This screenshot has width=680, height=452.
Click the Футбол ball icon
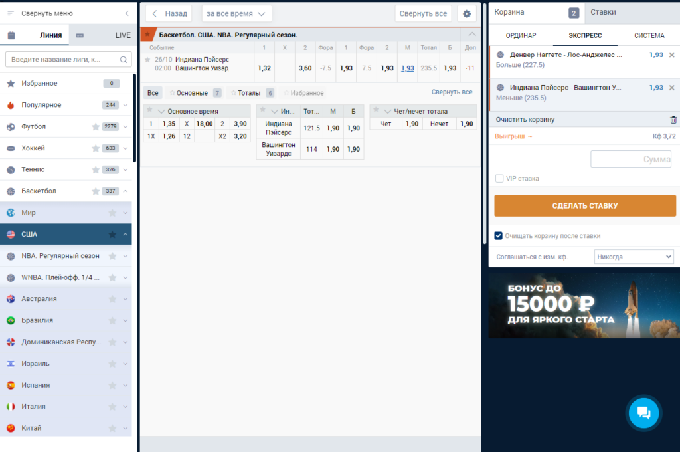click(11, 126)
